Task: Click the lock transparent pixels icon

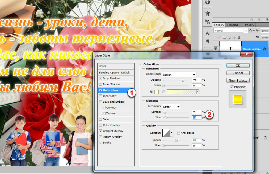Action: pos(224,38)
